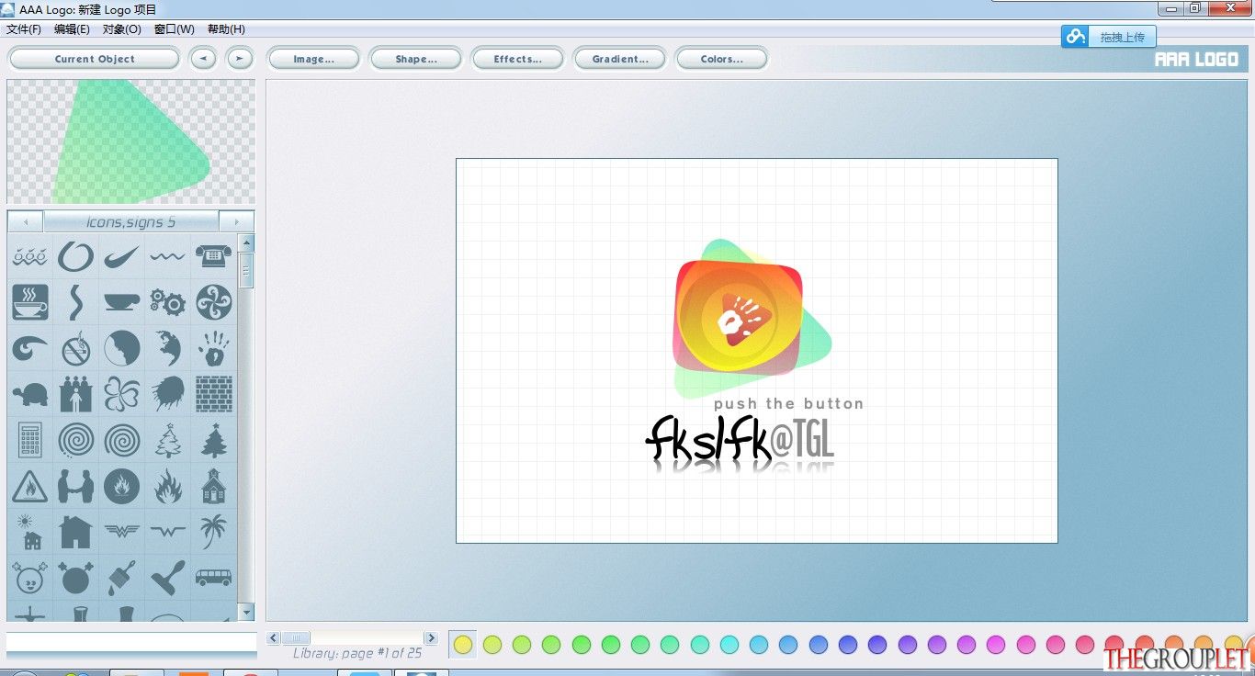Select the turtle icon
The image size is (1255, 676).
[x=30, y=394]
